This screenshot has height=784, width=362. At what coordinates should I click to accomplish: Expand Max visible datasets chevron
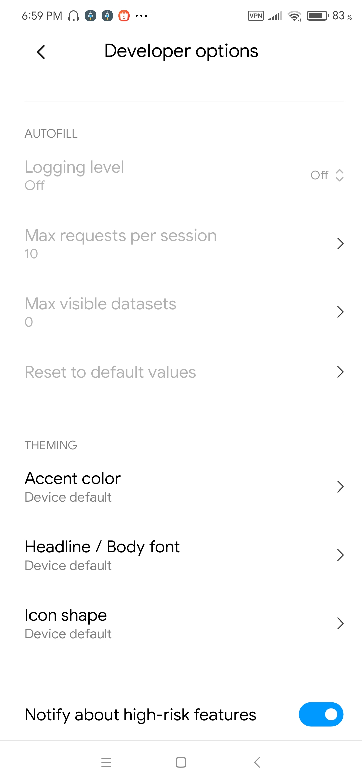click(x=340, y=312)
